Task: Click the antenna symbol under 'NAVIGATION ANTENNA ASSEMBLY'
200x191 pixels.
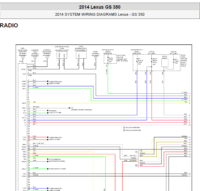Action: click(x=47, y=58)
